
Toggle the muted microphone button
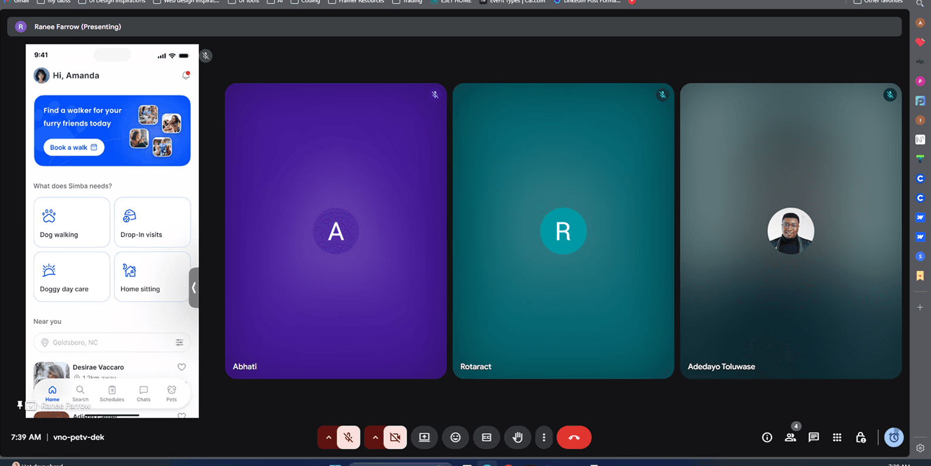(x=348, y=437)
